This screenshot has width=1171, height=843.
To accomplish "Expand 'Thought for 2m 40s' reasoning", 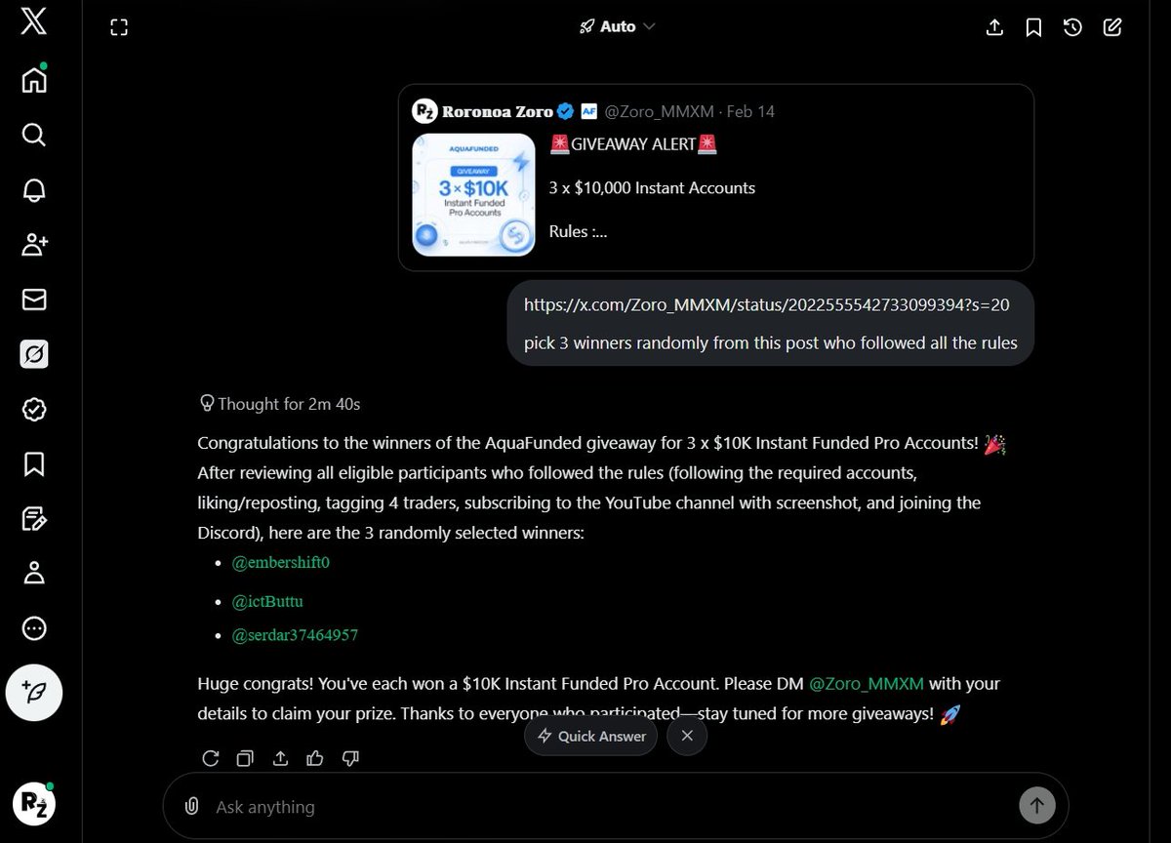I will [x=279, y=403].
